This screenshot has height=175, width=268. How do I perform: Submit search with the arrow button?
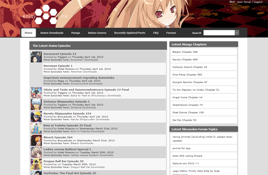point(237,33)
